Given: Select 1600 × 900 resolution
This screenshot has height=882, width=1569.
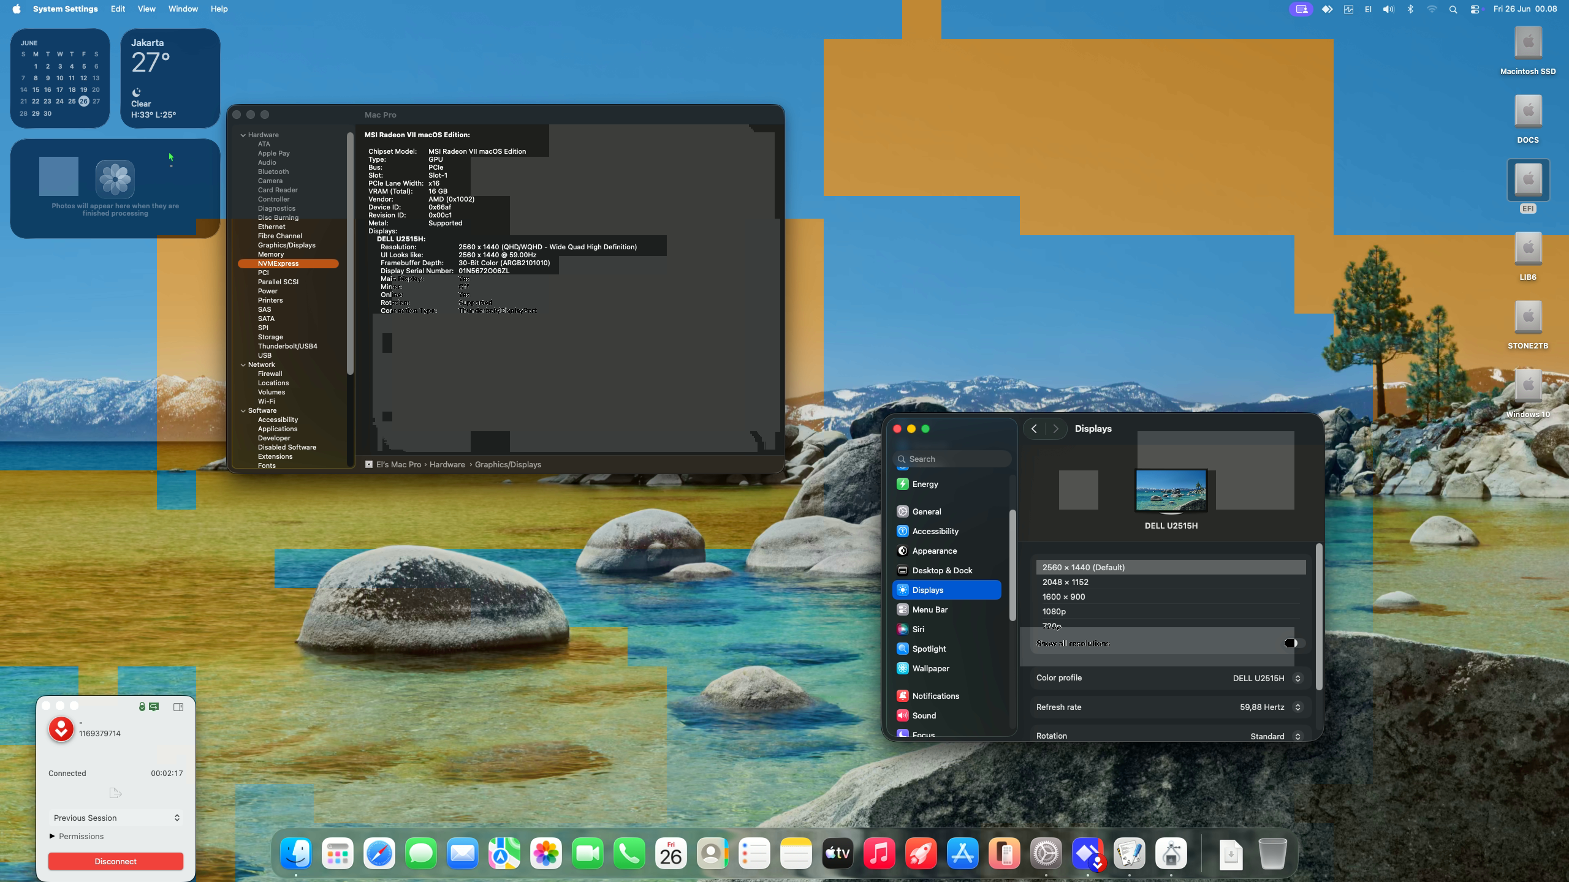Looking at the screenshot, I should point(1171,597).
